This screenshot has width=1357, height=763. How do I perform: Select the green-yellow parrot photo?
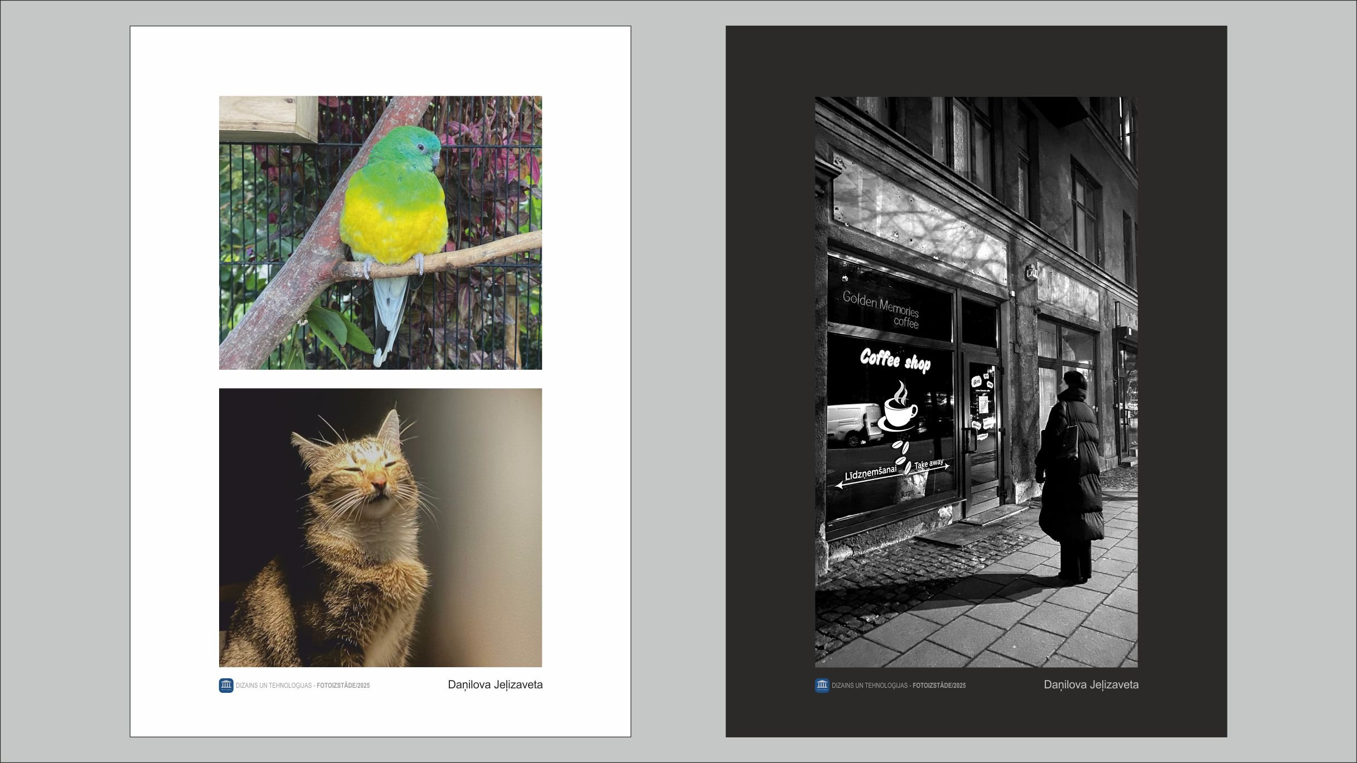[380, 232]
